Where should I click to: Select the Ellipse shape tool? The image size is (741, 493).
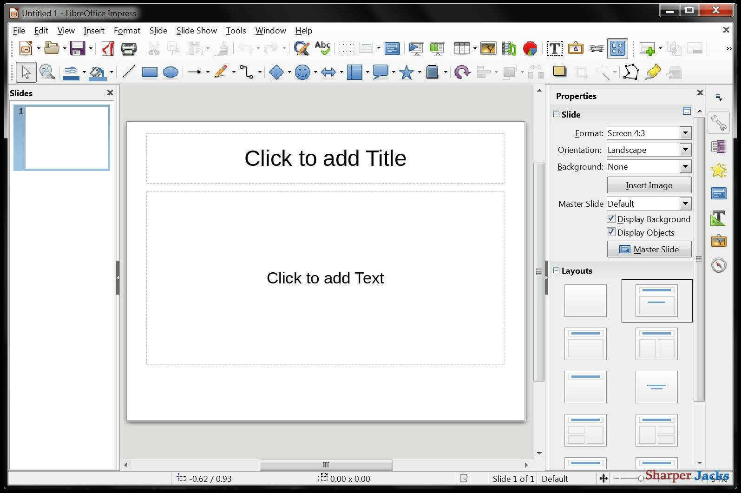coord(170,72)
